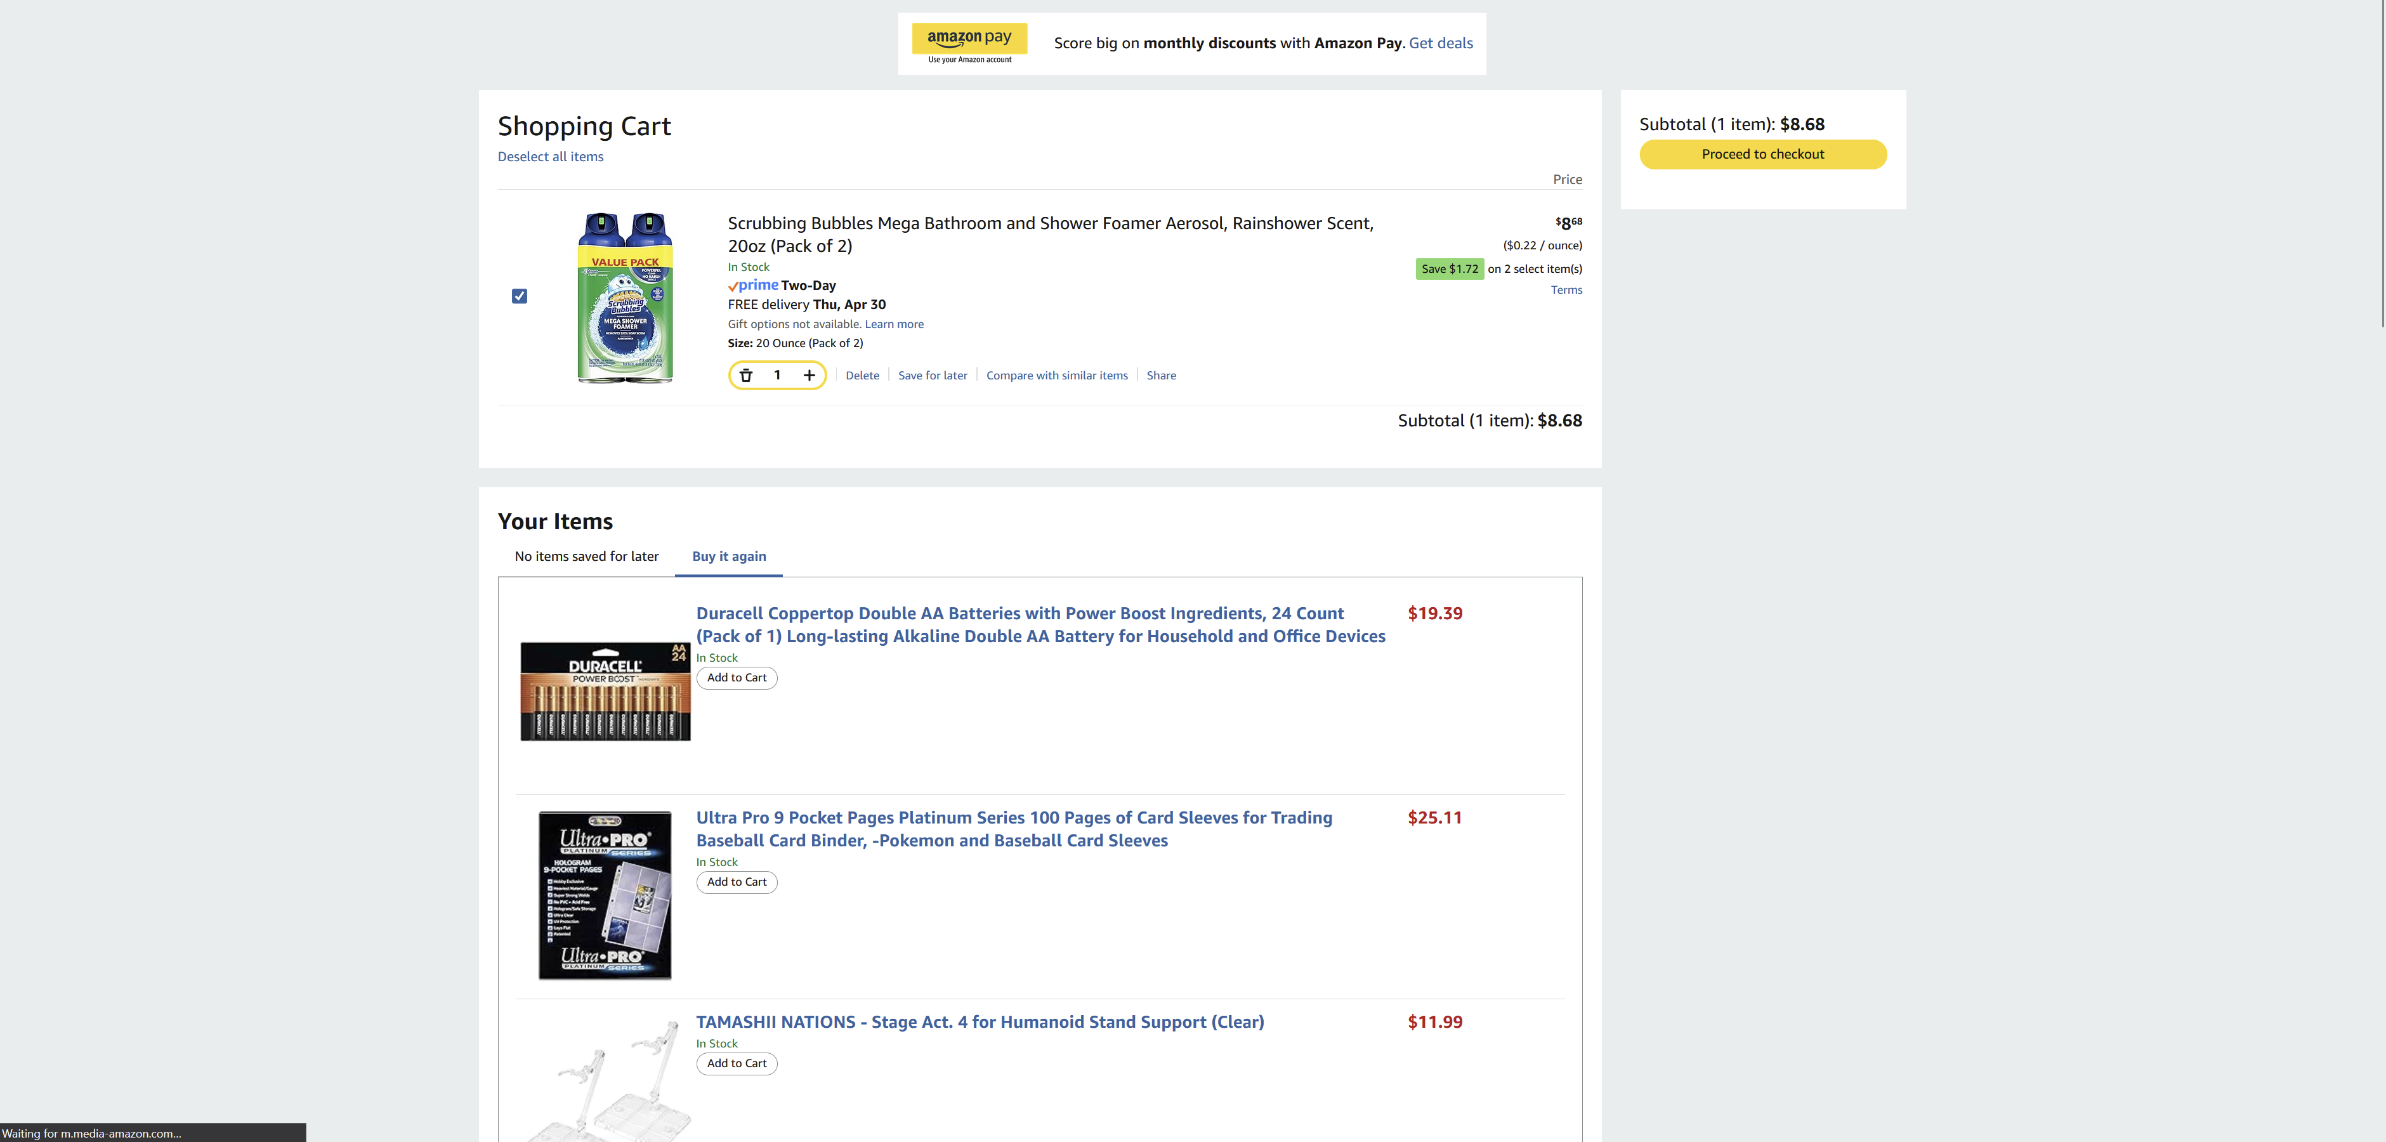2386x1142 pixels.
Task: Click Get deals link in banner
Action: click(x=1440, y=43)
